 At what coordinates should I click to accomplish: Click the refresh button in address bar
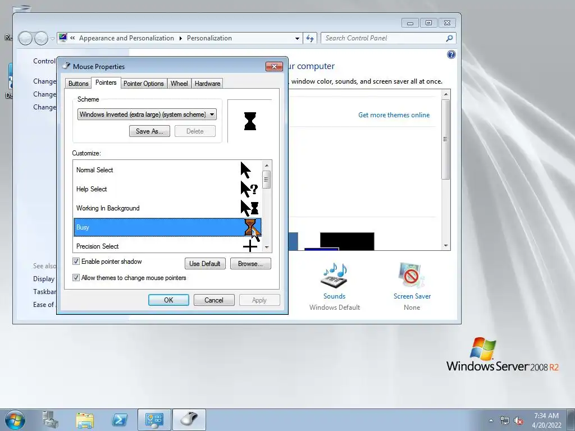(310, 38)
